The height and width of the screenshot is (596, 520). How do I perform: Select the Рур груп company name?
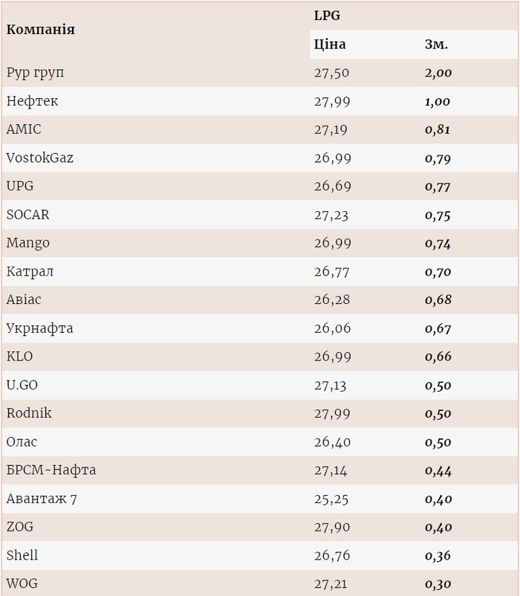tap(36, 73)
